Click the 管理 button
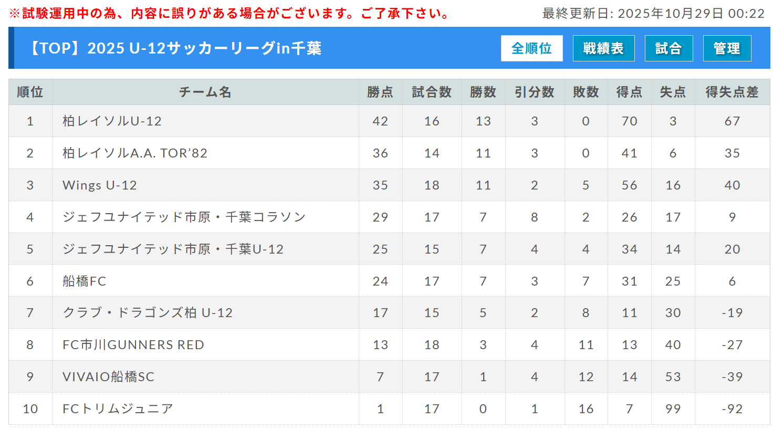 tap(727, 48)
